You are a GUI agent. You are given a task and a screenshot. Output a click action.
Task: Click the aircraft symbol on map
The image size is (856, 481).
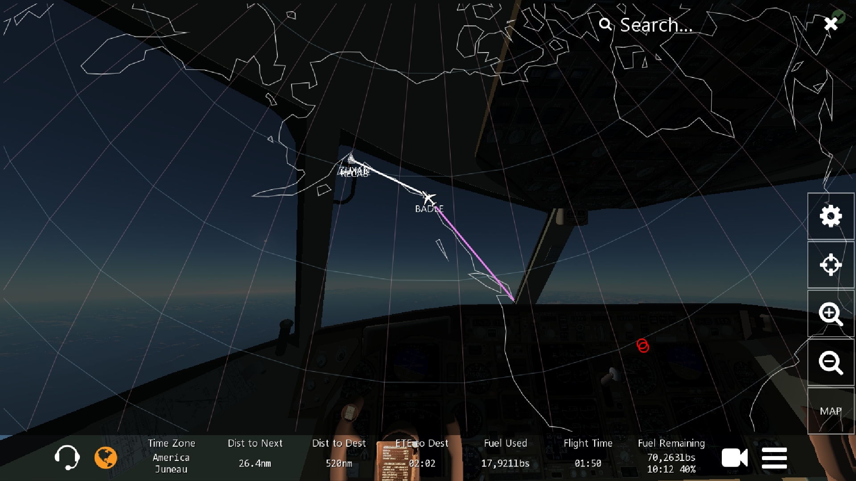coord(428,197)
